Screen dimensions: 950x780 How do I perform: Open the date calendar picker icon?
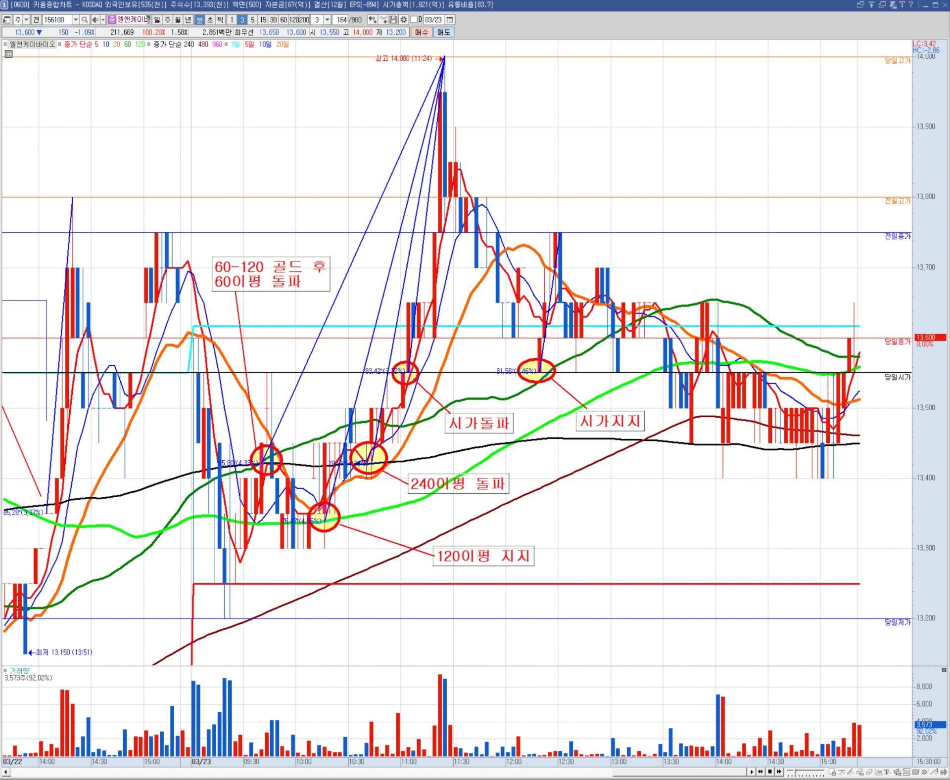449,20
